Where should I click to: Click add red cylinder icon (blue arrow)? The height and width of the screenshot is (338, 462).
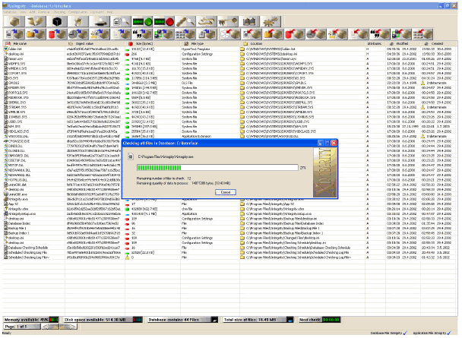[x=57, y=34]
